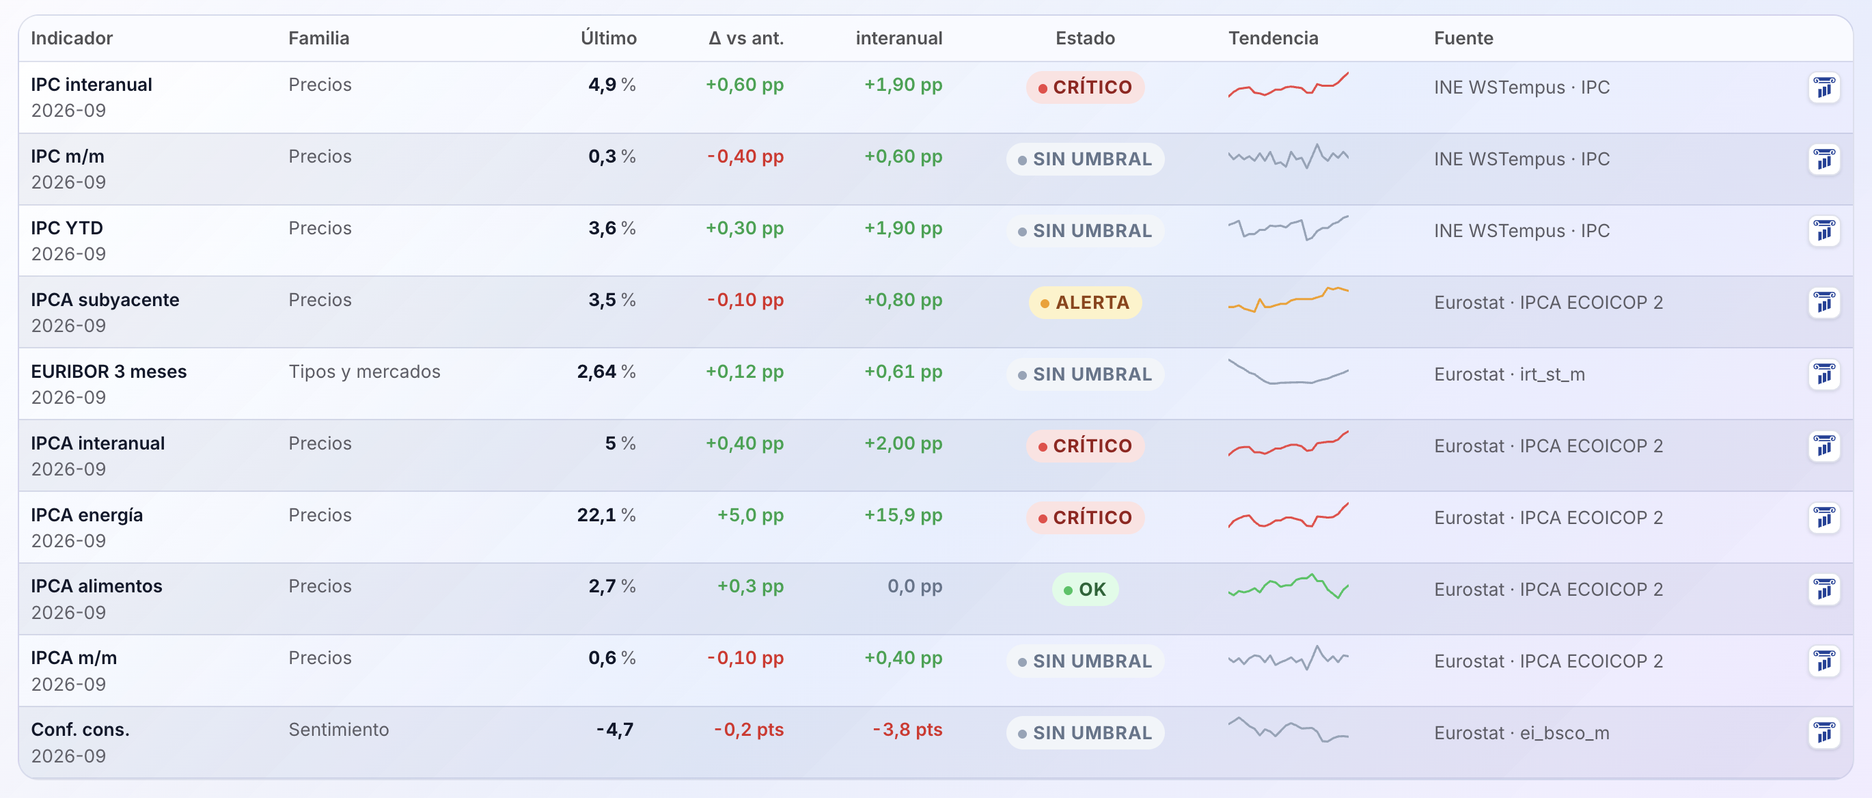Screen dimensions: 1872x798
Task: Open chart icon for EURIBOR 3 meses row
Action: click(1823, 375)
